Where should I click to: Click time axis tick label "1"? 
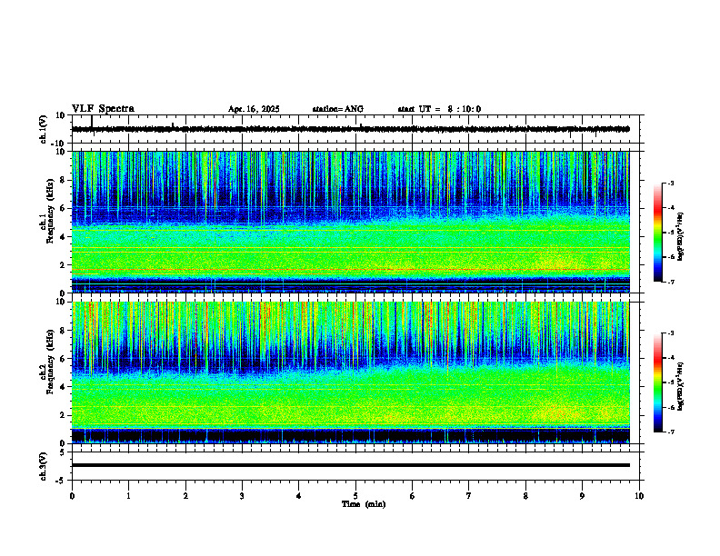128,496
